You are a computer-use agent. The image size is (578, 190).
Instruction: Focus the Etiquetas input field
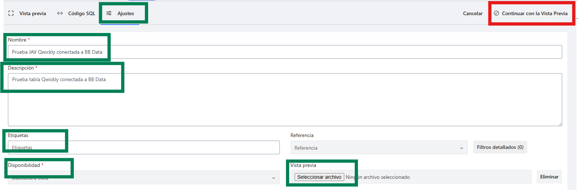(x=144, y=147)
